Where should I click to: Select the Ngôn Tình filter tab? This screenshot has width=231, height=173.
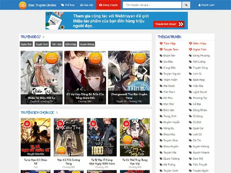[x=26, y=44]
